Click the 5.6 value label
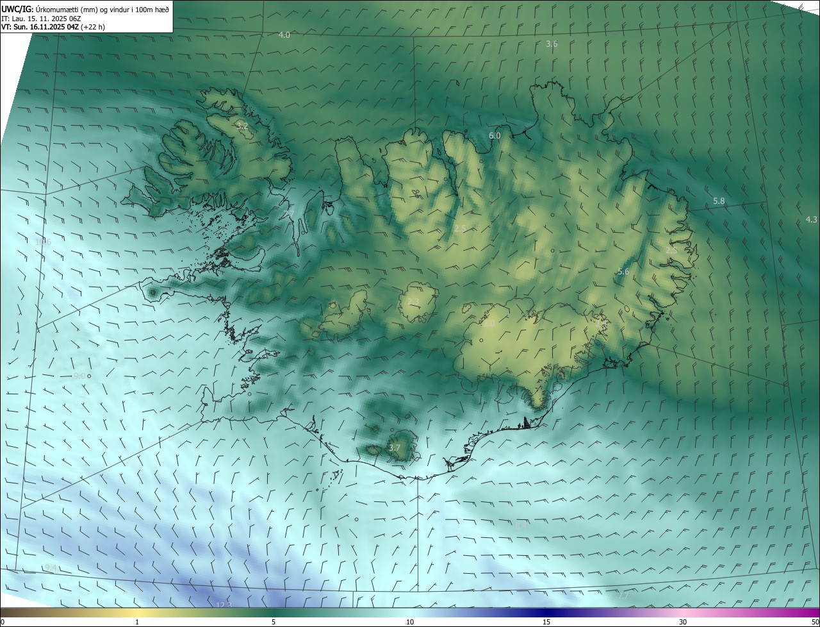This screenshot has width=820, height=627. tap(623, 272)
